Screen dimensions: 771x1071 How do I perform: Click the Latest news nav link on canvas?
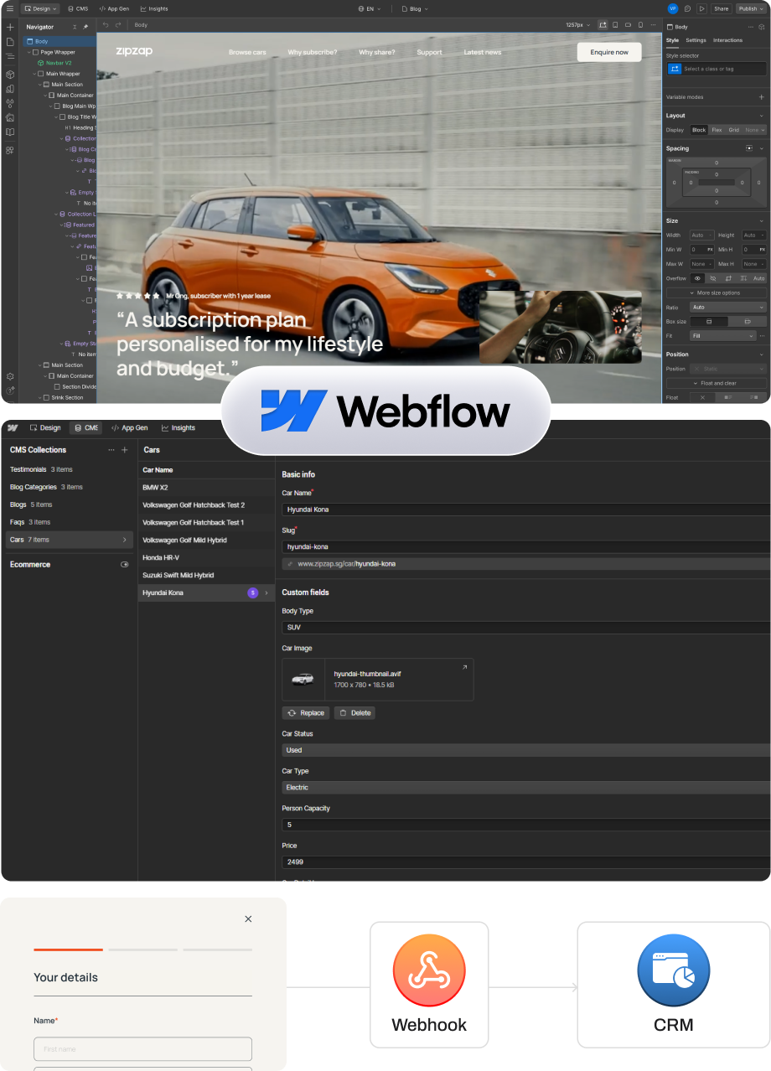483,52
